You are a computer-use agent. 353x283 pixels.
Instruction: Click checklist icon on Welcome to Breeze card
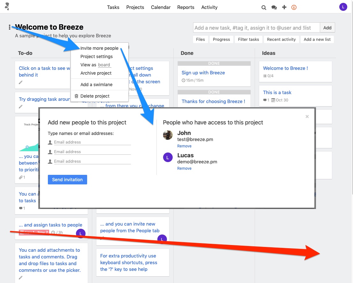coord(265,76)
